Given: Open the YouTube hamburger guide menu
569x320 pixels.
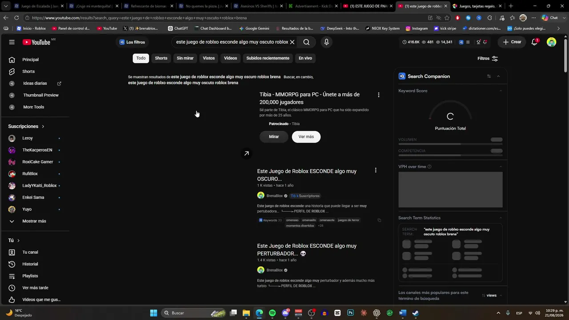Looking at the screenshot, I should tap(12, 42).
